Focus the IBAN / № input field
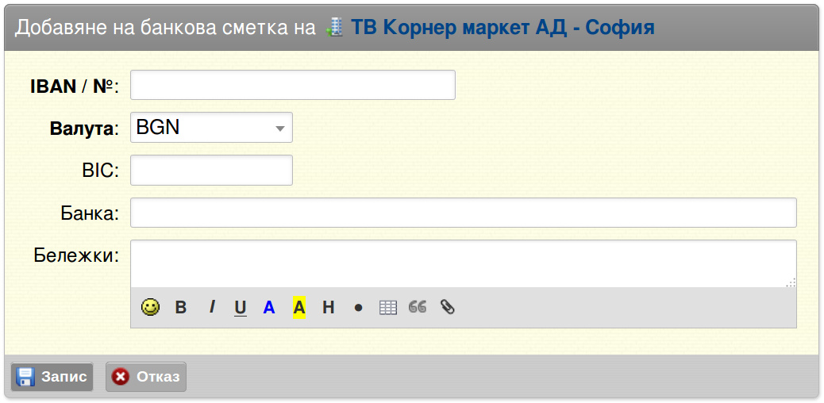824x403 pixels. [293, 85]
